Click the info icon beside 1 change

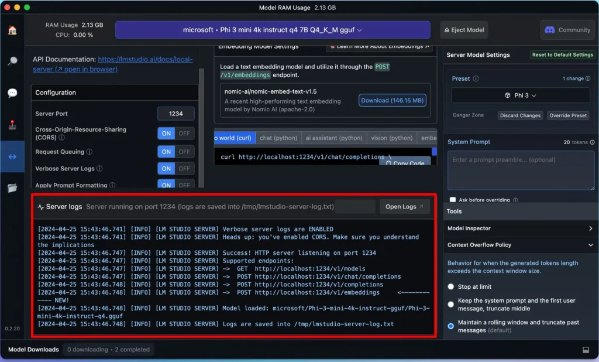click(x=588, y=78)
